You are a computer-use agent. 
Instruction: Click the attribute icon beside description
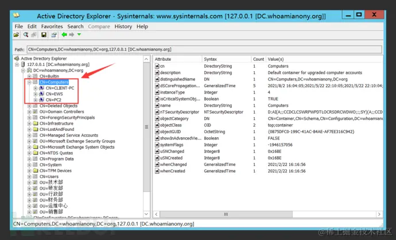coord(157,72)
